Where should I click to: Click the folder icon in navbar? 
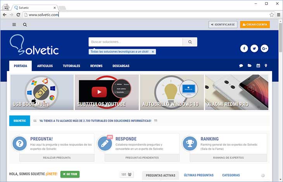(x=250, y=65)
